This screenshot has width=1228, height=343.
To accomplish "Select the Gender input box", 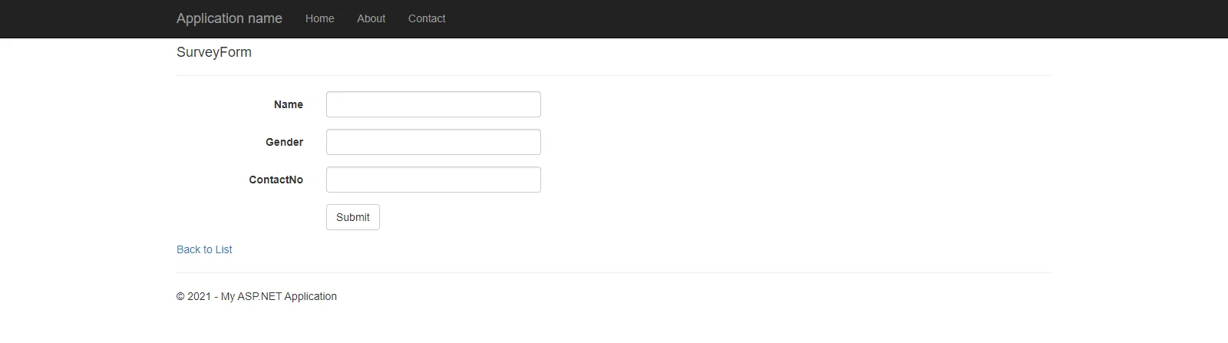I will tap(434, 142).
